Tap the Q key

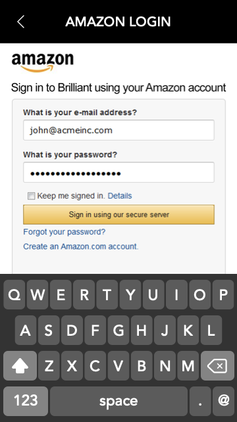pos(14,294)
